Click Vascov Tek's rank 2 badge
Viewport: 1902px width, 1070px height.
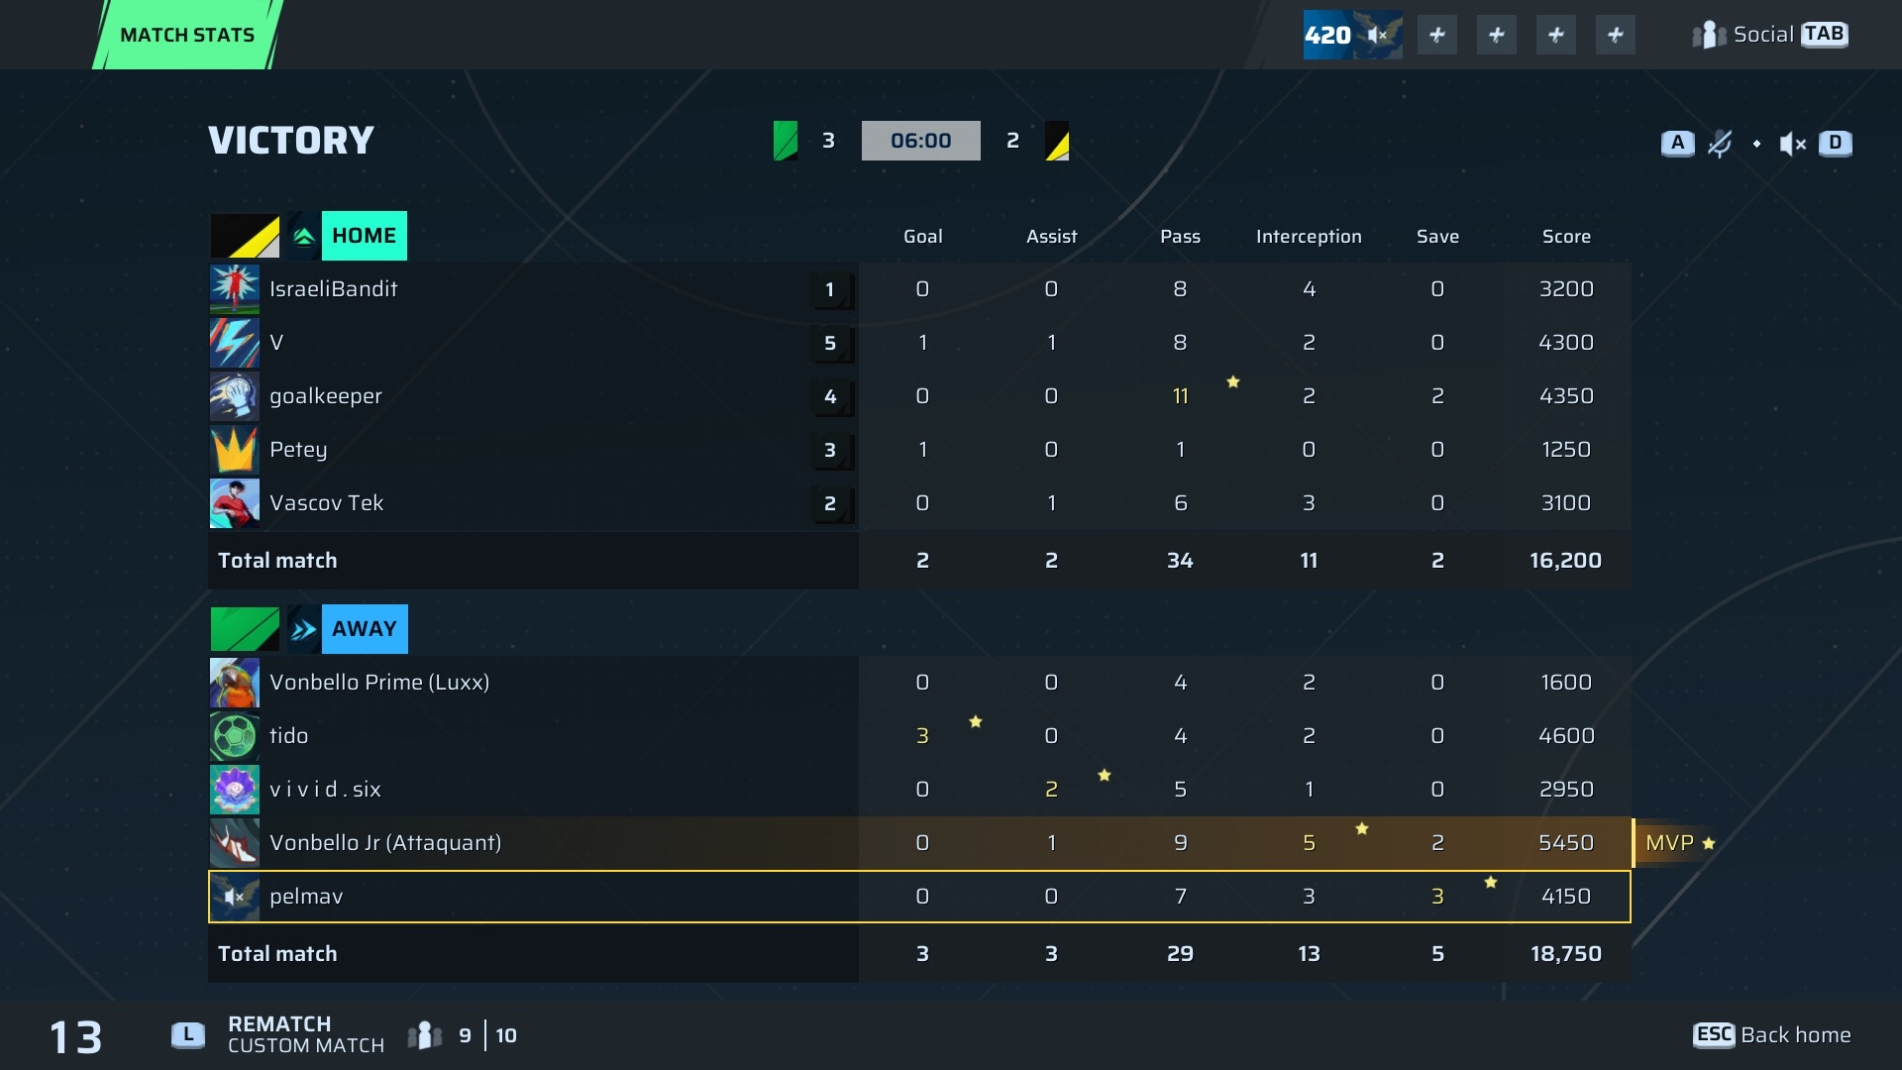click(830, 504)
